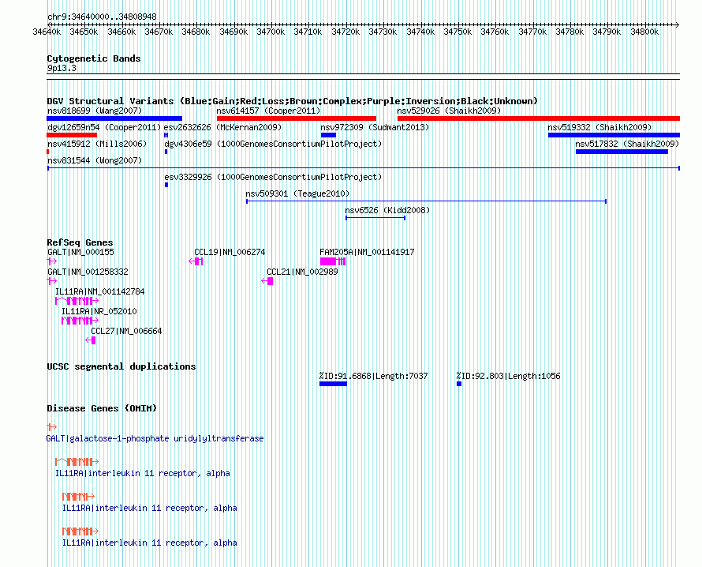The image size is (702, 567).
Task: Open the third IL11RA interleukin 11 receptor link
Action: 150,543
